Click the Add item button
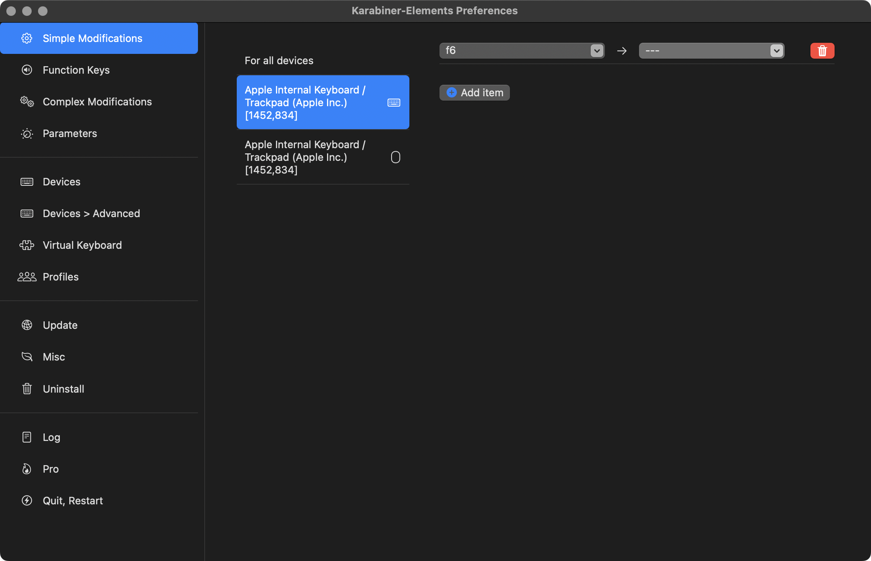Viewport: 871px width, 561px height. click(474, 92)
